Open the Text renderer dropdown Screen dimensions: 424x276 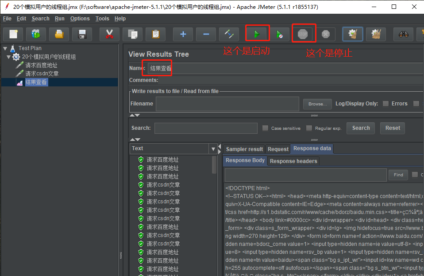213,149
